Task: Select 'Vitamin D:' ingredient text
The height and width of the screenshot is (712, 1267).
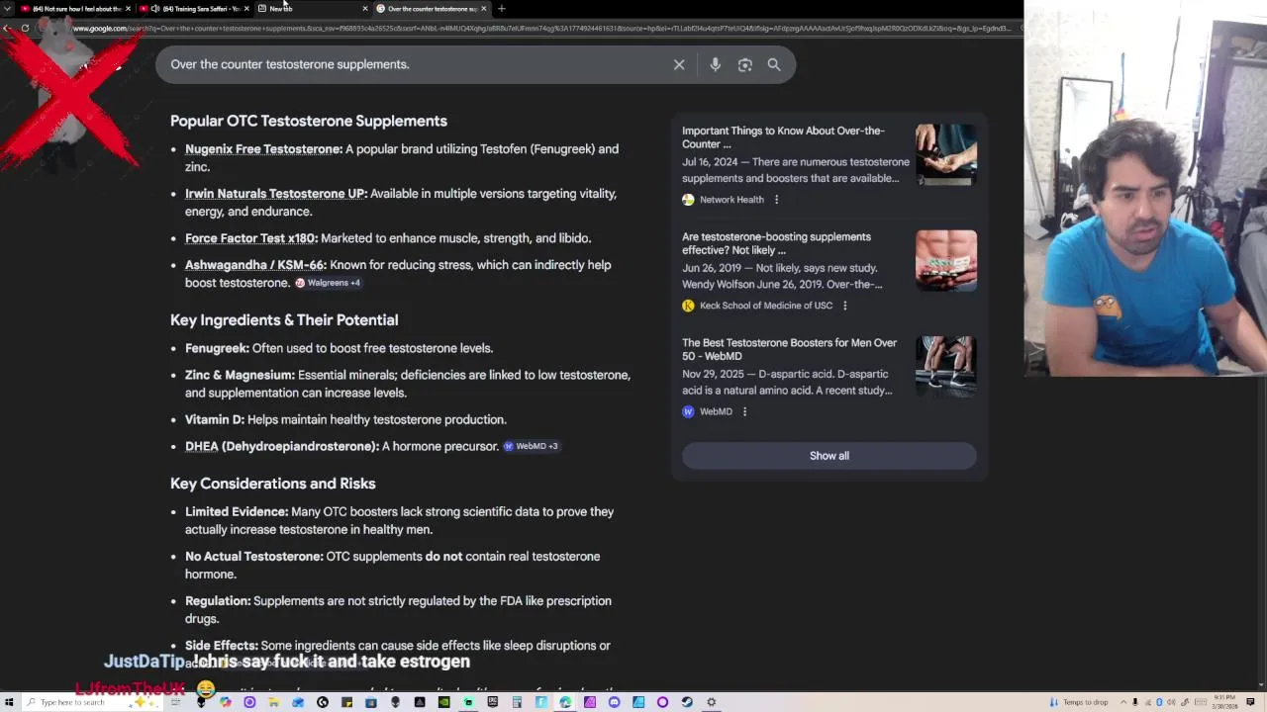Action: 215,419
